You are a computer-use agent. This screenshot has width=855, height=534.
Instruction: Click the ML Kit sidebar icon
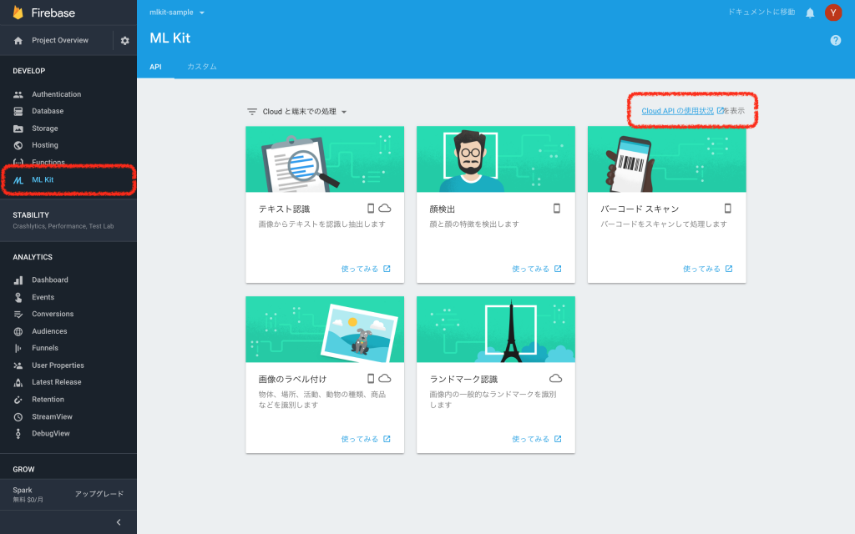pyautogui.click(x=18, y=180)
